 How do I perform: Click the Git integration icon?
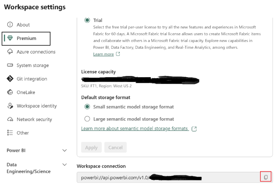click(10, 79)
